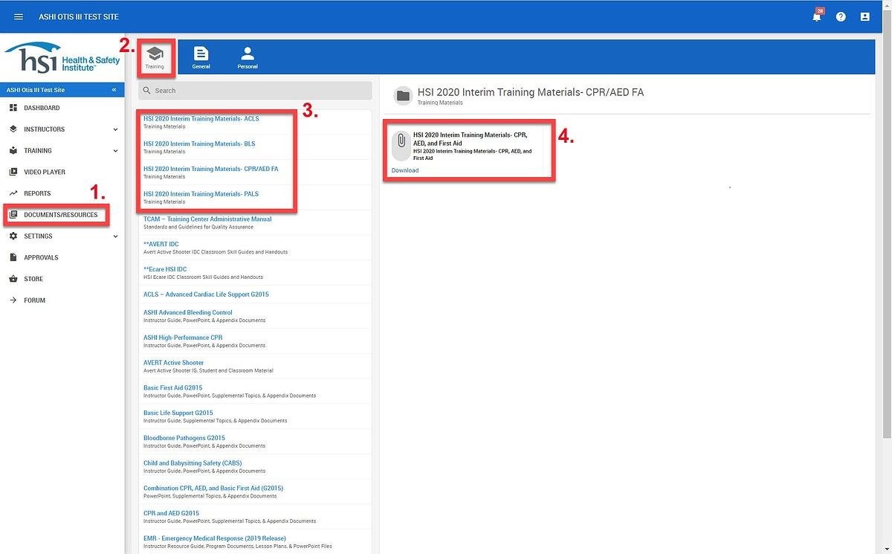The width and height of the screenshot is (892, 554).
Task: Click the search magnifier icon
Action: (x=146, y=91)
